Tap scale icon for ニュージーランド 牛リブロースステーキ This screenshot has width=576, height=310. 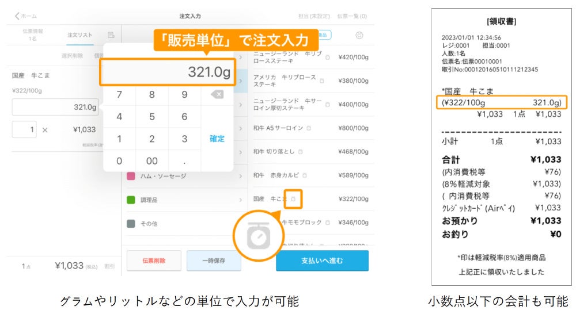[x=328, y=58]
